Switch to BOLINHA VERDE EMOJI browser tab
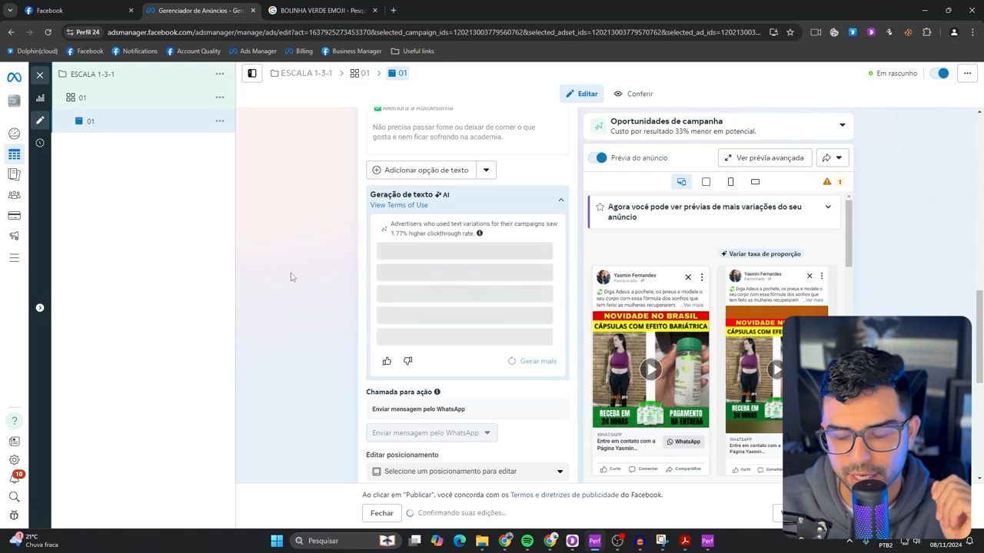Viewport: 984px width, 553px height. 322,11
